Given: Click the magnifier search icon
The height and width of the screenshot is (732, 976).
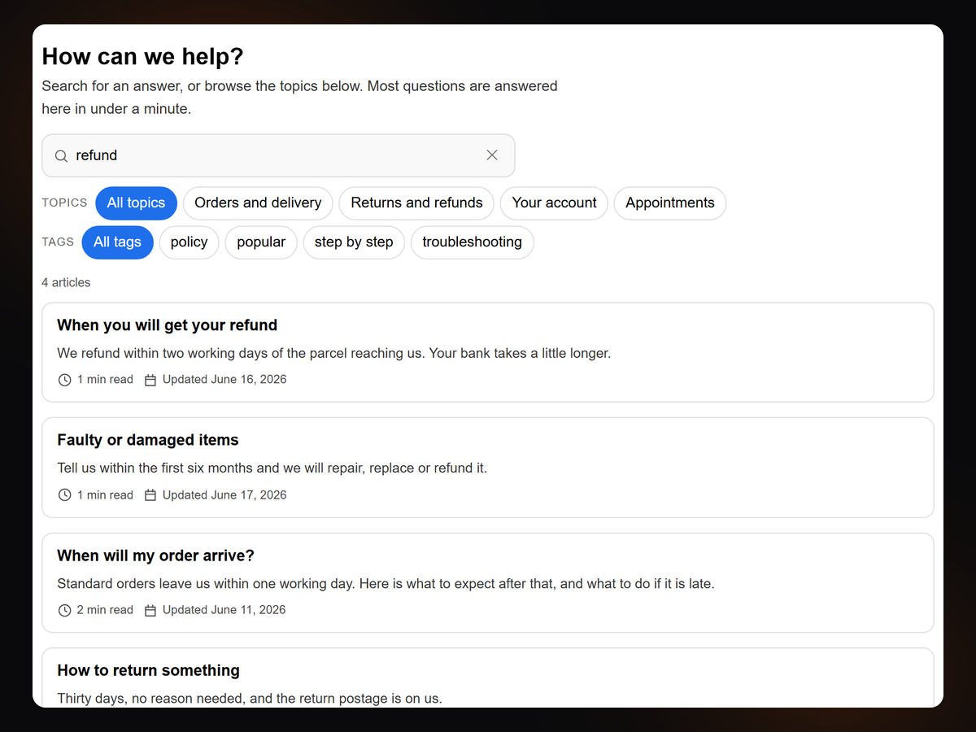Looking at the screenshot, I should (61, 155).
